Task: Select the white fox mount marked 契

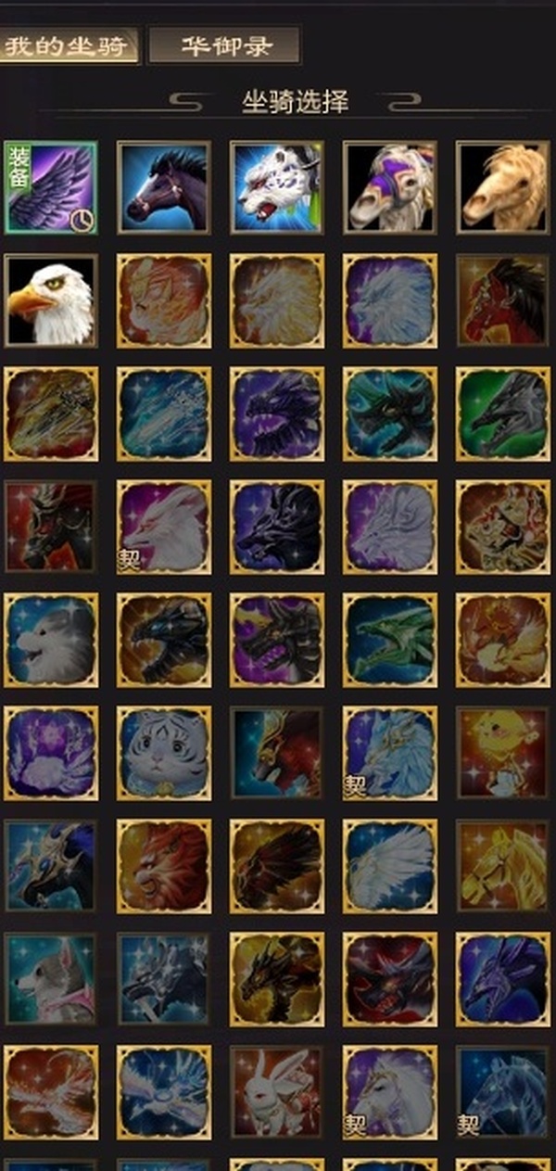Action: click(x=163, y=527)
